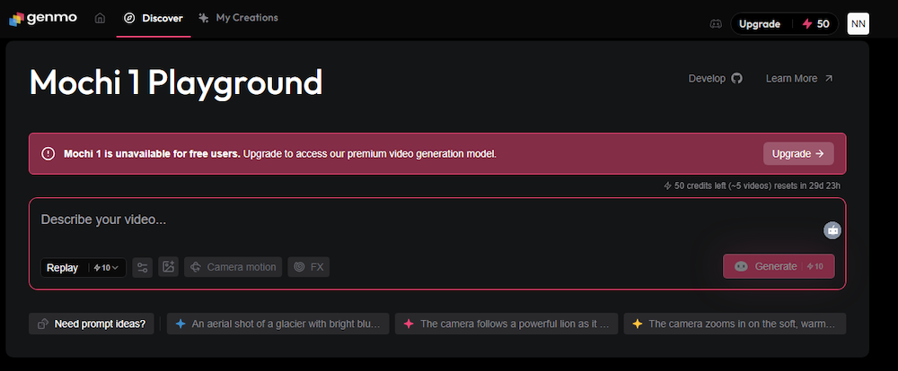Click the add image icon

(169, 267)
